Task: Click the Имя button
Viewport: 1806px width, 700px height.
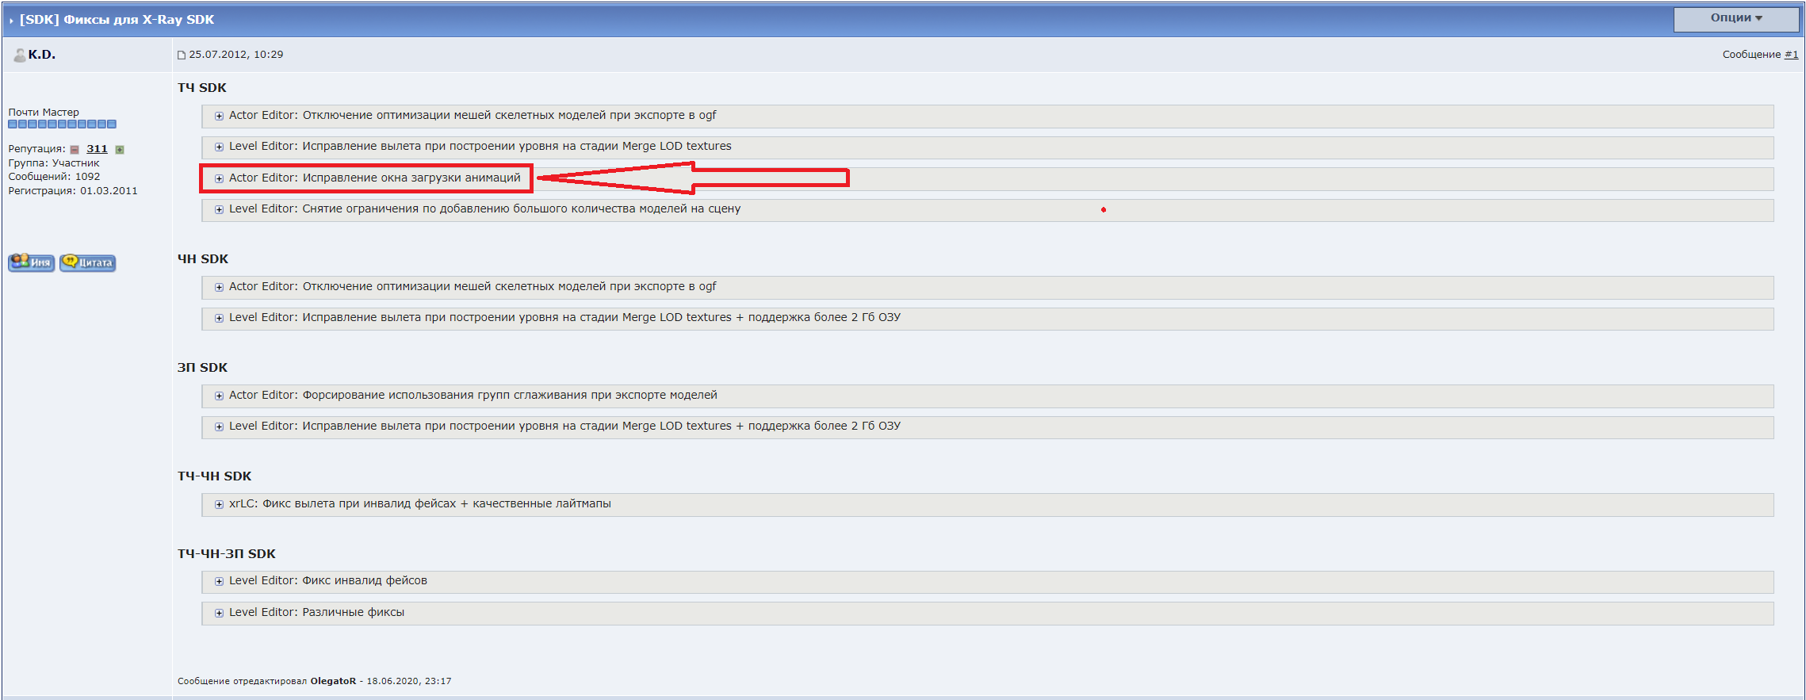Action: [x=32, y=262]
